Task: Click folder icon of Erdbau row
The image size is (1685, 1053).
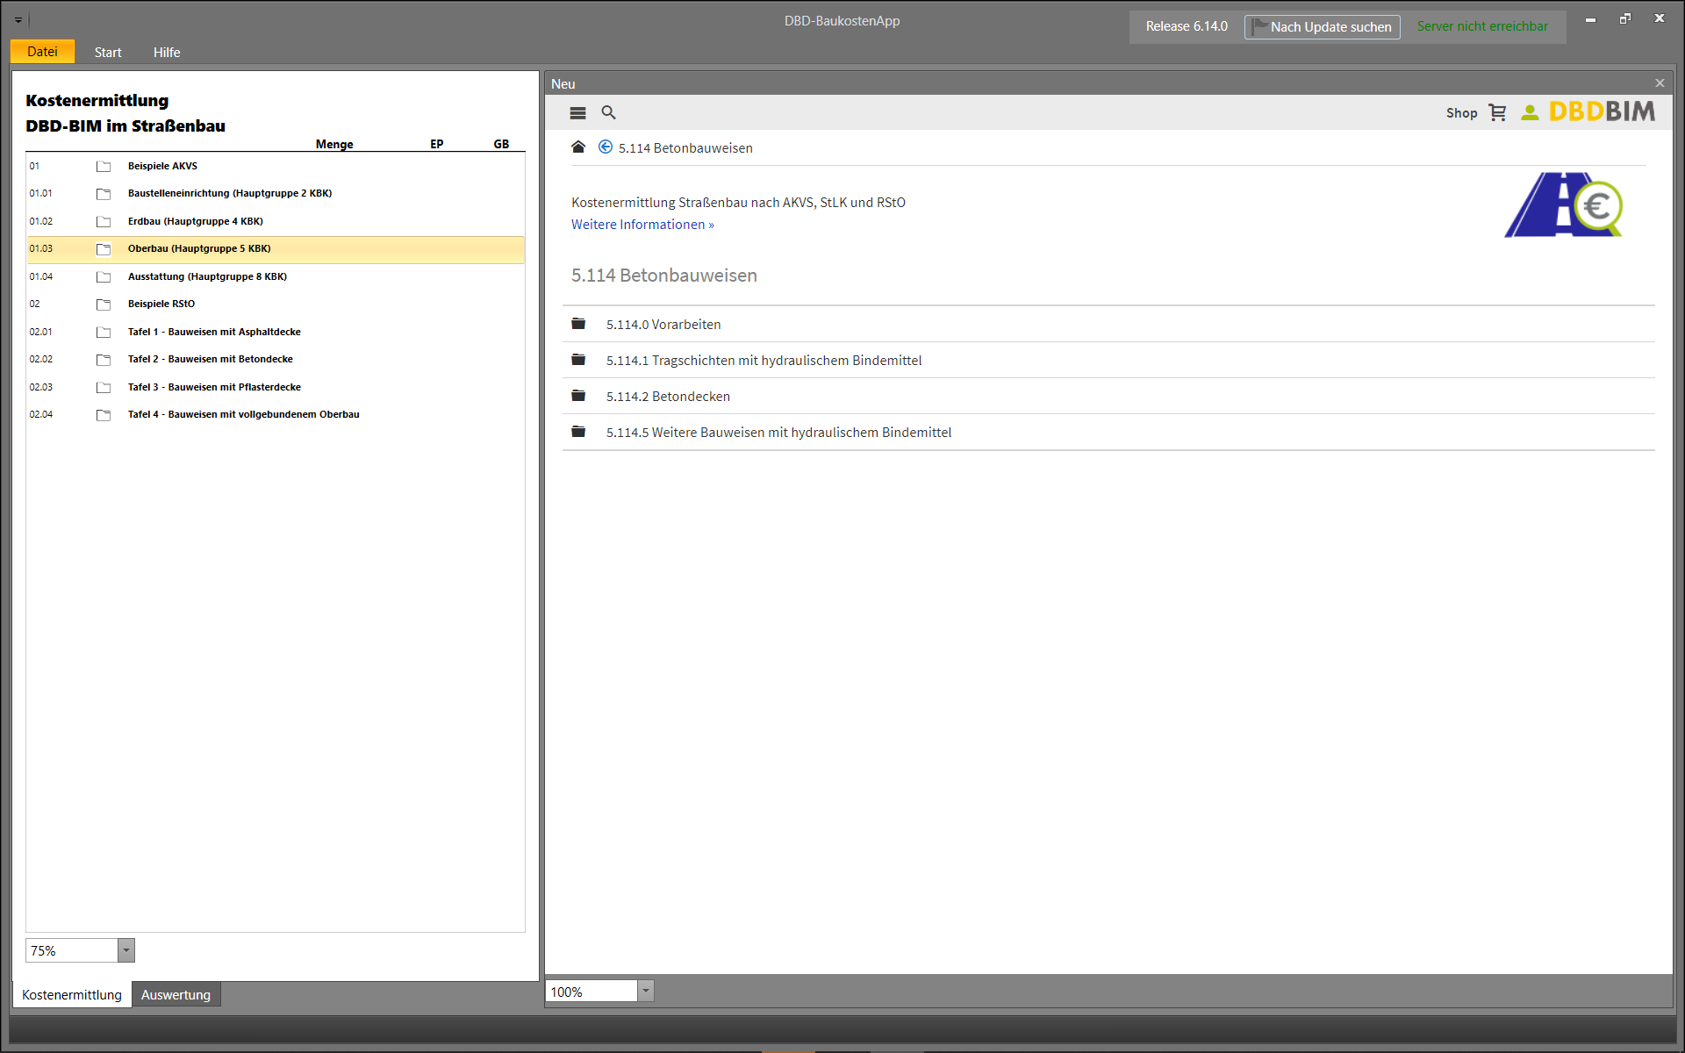Action: (104, 221)
